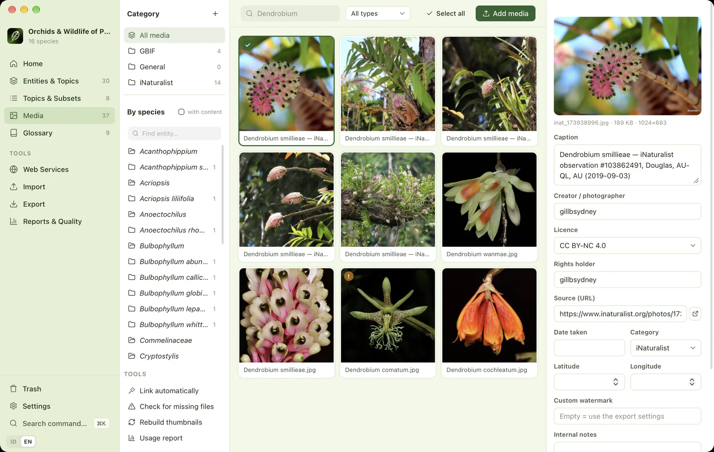
Task: Click the Find entity search field
Action: tap(174, 133)
